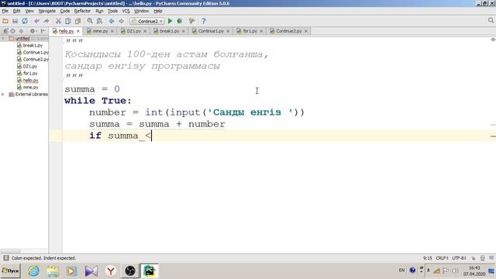The width and height of the screenshot is (496, 279).
Task: Close the mine.py editor tab
Action: (x=112, y=31)
